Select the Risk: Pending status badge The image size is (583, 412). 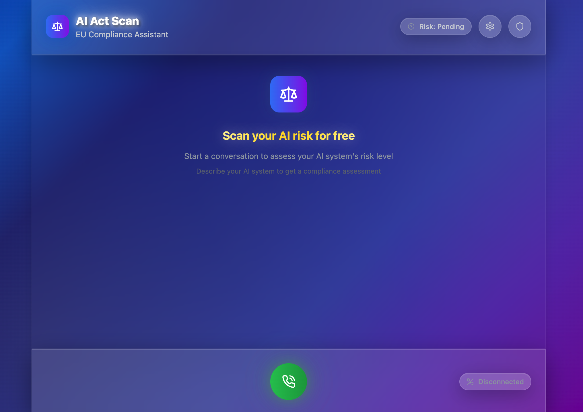click(x=436, y=26)
